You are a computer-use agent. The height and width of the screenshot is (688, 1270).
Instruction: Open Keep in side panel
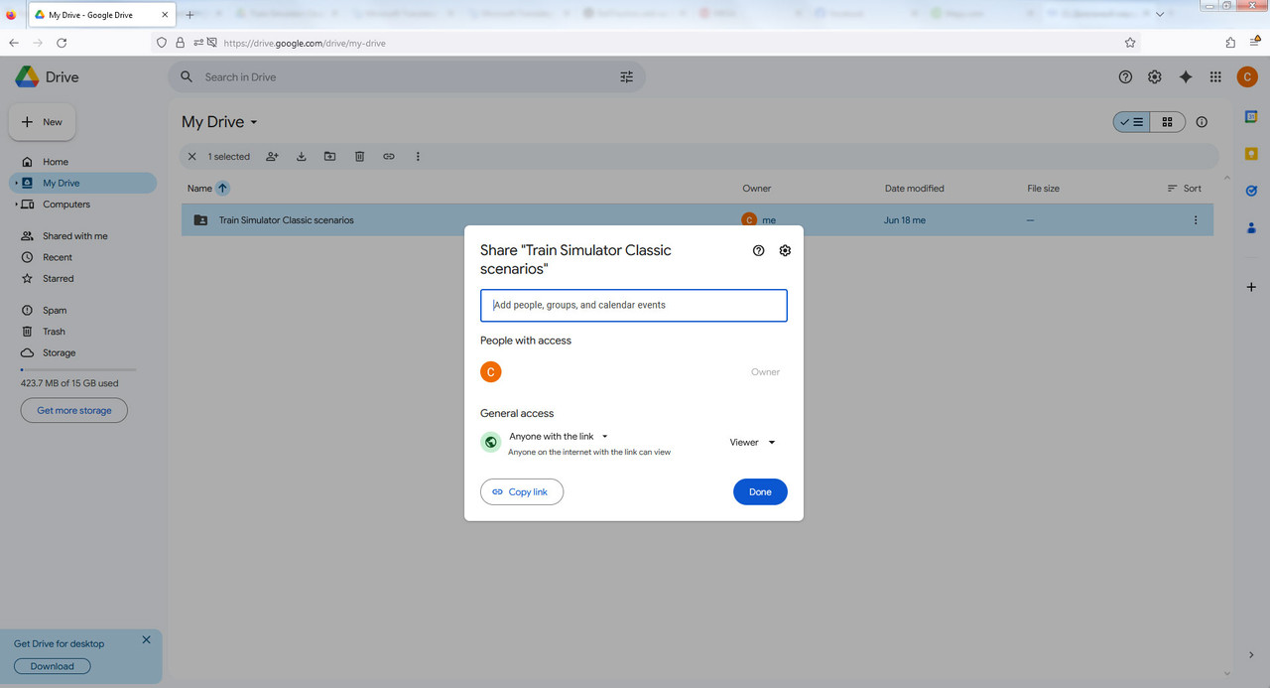[x=1251, y=154]
